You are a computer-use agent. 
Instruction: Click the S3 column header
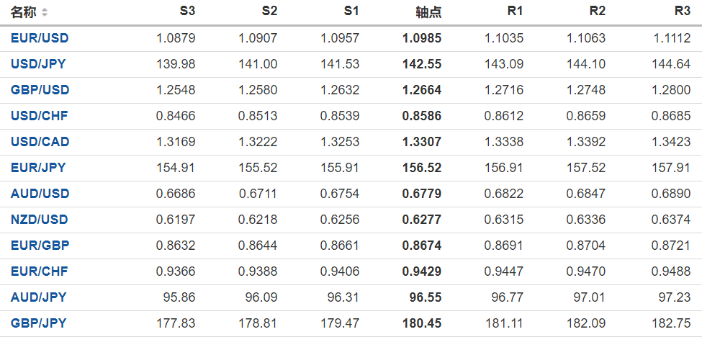click(x=187, y=12)
